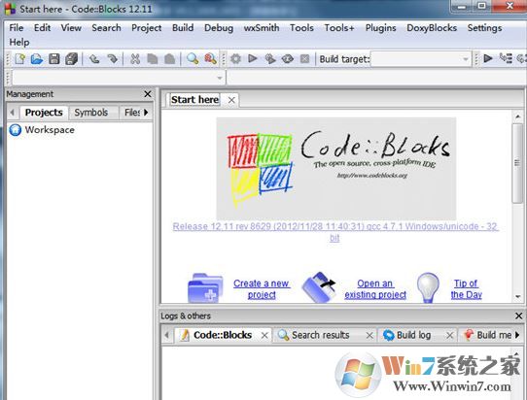This screenshot has width=527, height=400.
Task: Open the File menu
Action: 17,28
